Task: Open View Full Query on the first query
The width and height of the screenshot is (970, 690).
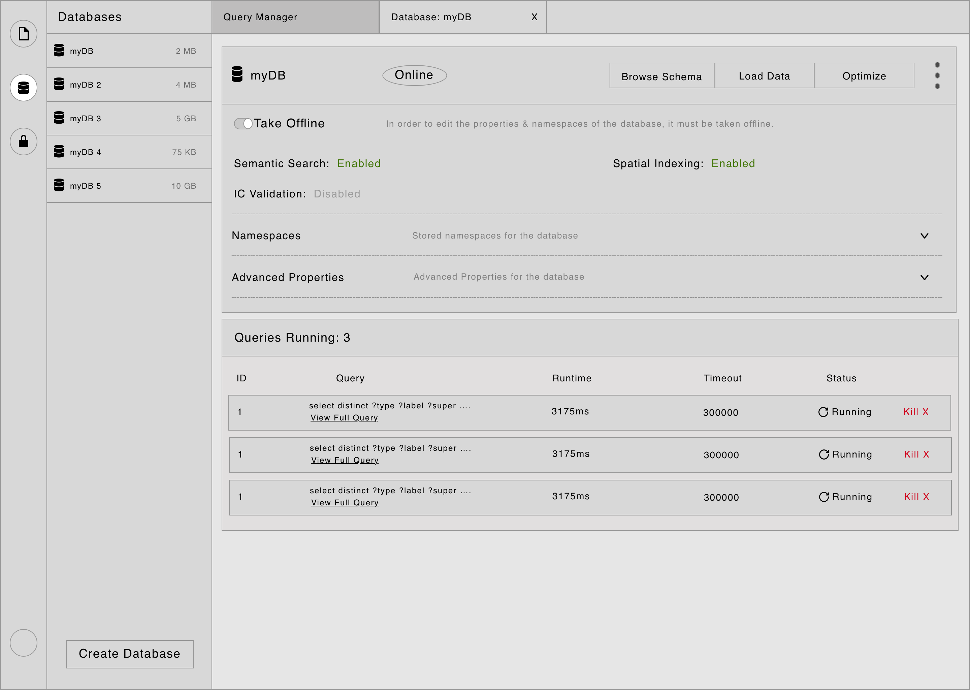Action: (345, 417)
